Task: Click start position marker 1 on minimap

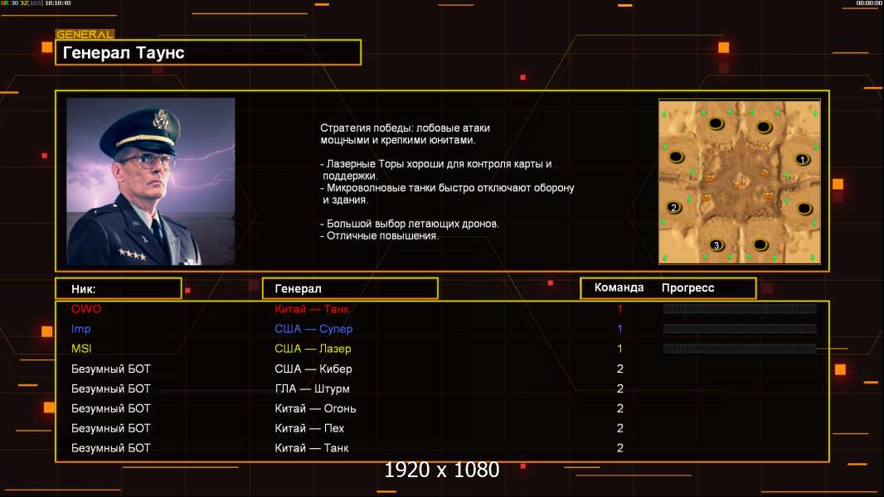Action: tap(802, 159)
